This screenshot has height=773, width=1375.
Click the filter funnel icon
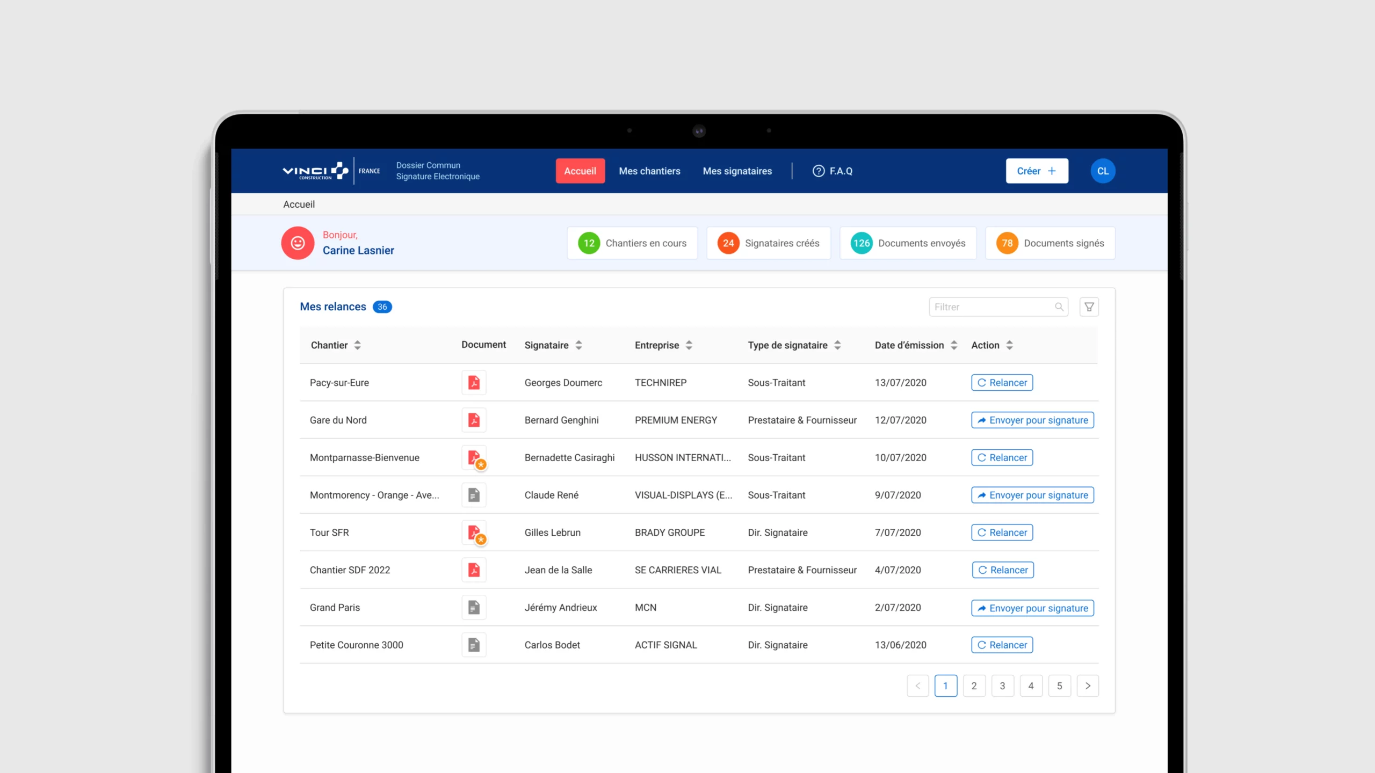click(1089, 307)
